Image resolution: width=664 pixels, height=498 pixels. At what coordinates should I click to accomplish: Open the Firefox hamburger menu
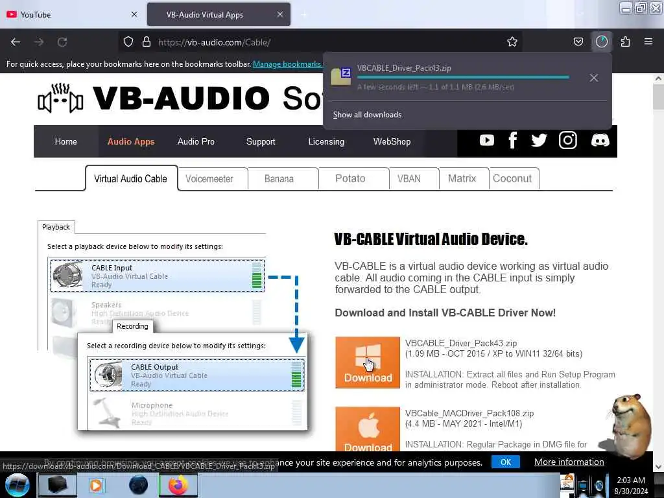pos(648,42)
